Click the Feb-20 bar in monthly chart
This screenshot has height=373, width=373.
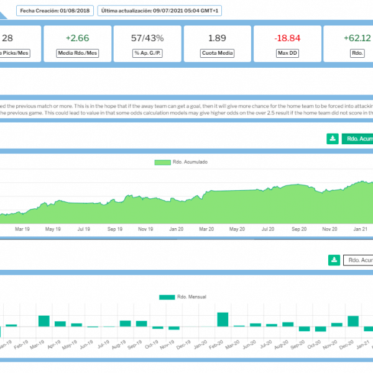coord(223,319)
